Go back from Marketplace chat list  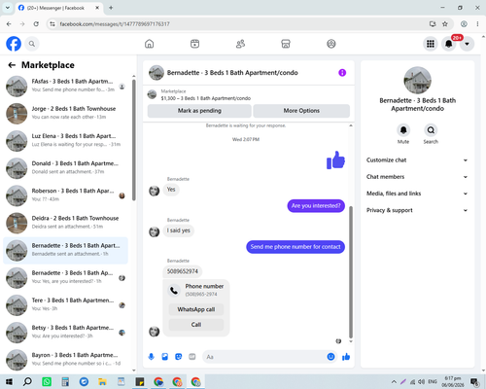(x=12, y=65)
